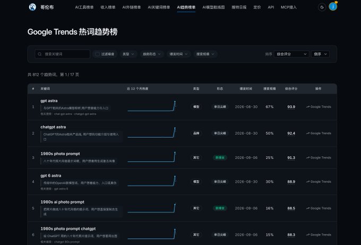Click the 品牌 type tag for chatgpt astra
Screen dimensions: 361x245
coord(196,133)
